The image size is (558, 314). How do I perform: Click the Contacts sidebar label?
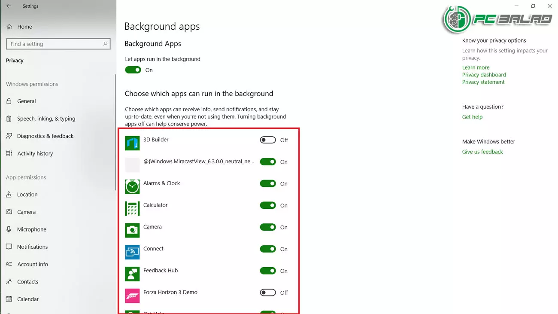27,282
